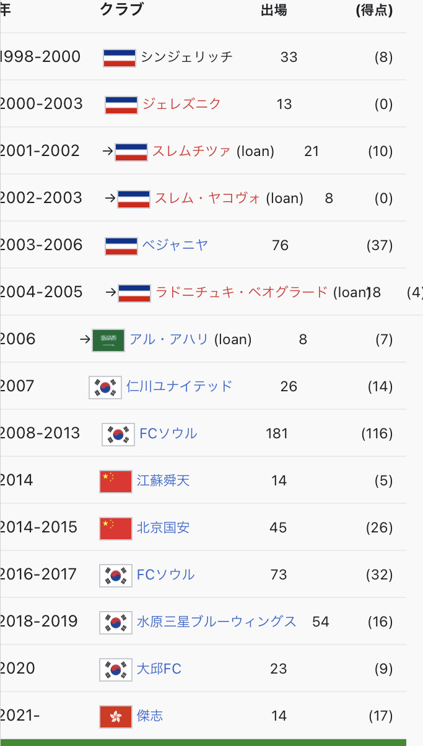Viewport: 423px width, 746px height.
Task: Click the South Korea flag beside 水原三星ブルーウィングス
Action: (116, 622)
